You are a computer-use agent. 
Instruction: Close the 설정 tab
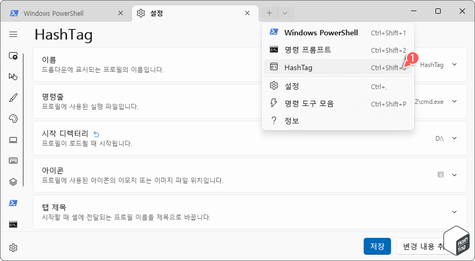point(248,13)
